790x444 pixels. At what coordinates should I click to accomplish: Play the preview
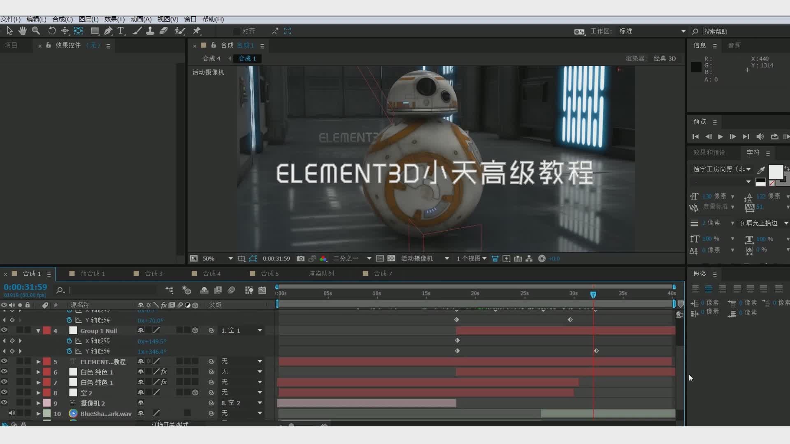720,136
